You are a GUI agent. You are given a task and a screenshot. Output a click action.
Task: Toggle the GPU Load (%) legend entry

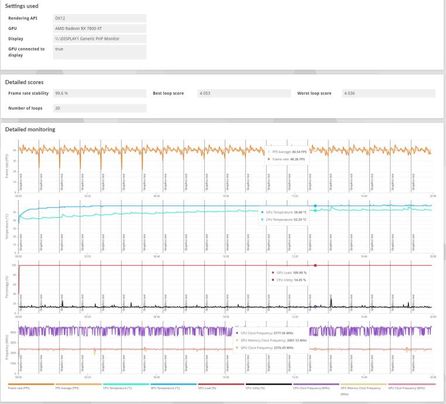[221, 386]
